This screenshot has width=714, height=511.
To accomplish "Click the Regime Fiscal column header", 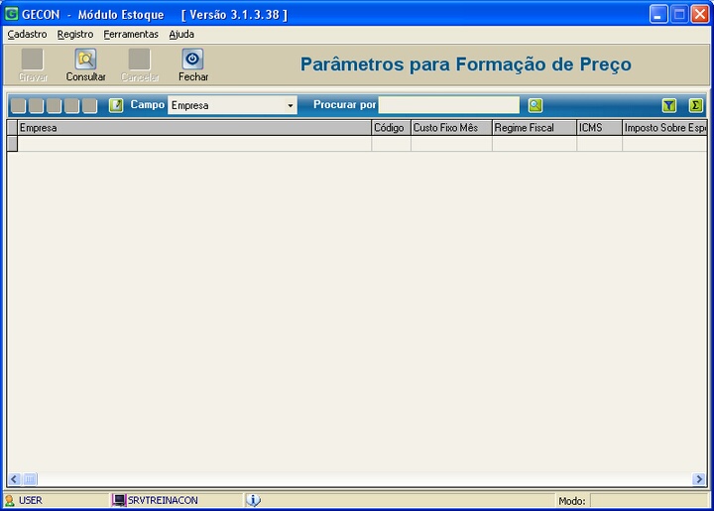I will (535, 128).
